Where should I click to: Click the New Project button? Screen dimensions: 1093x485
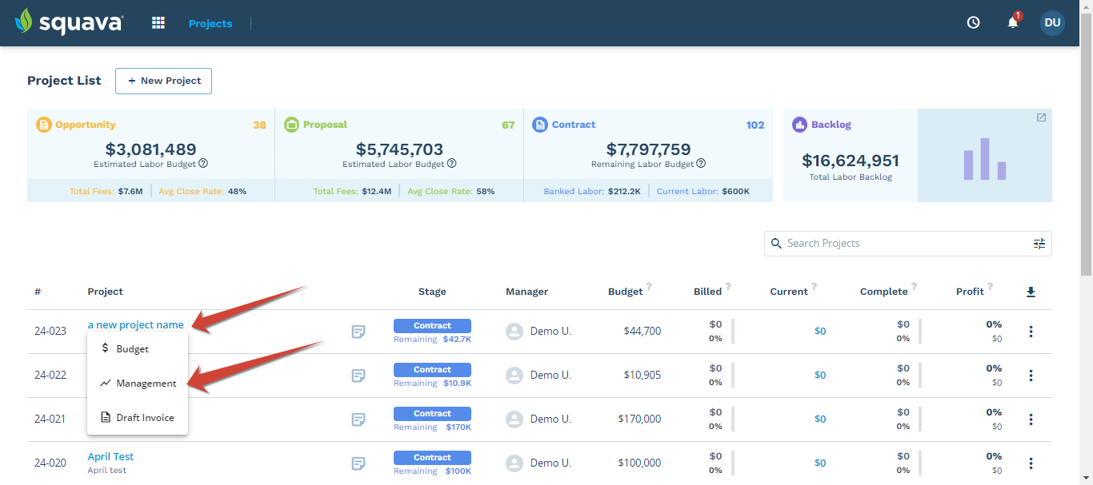coord(163,81)
